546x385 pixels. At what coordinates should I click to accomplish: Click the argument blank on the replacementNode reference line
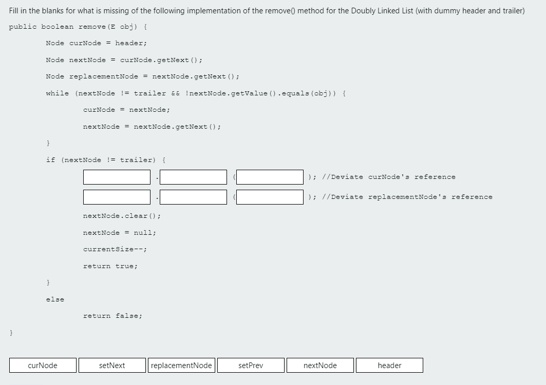click(x=269, y=197)
